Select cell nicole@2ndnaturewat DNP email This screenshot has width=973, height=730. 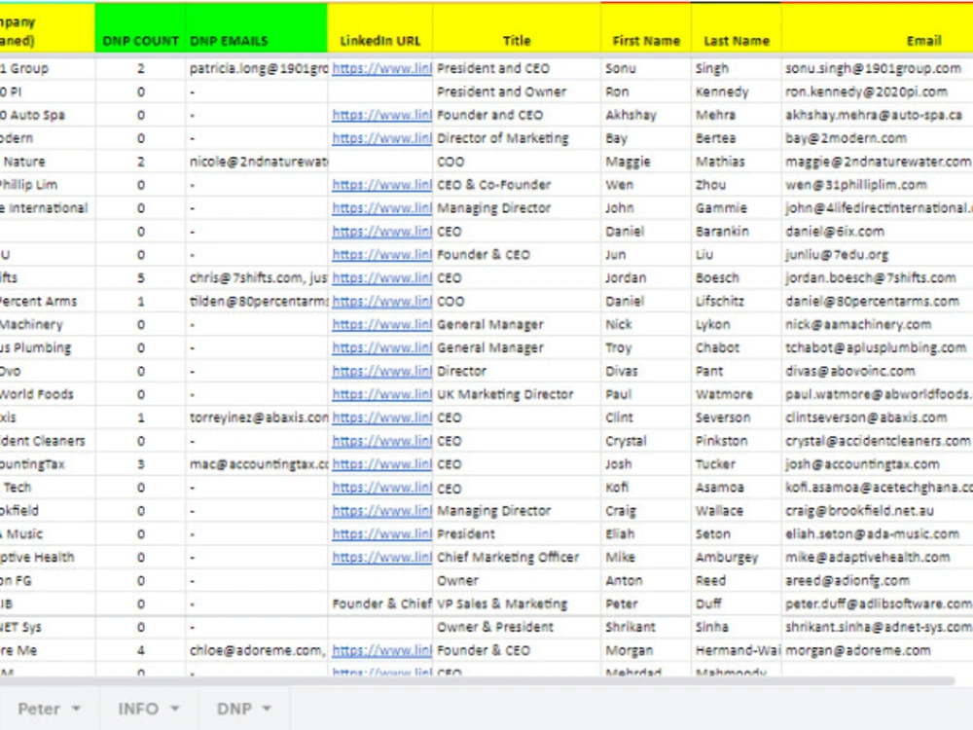pyautogui.click(x=256, y=162)
